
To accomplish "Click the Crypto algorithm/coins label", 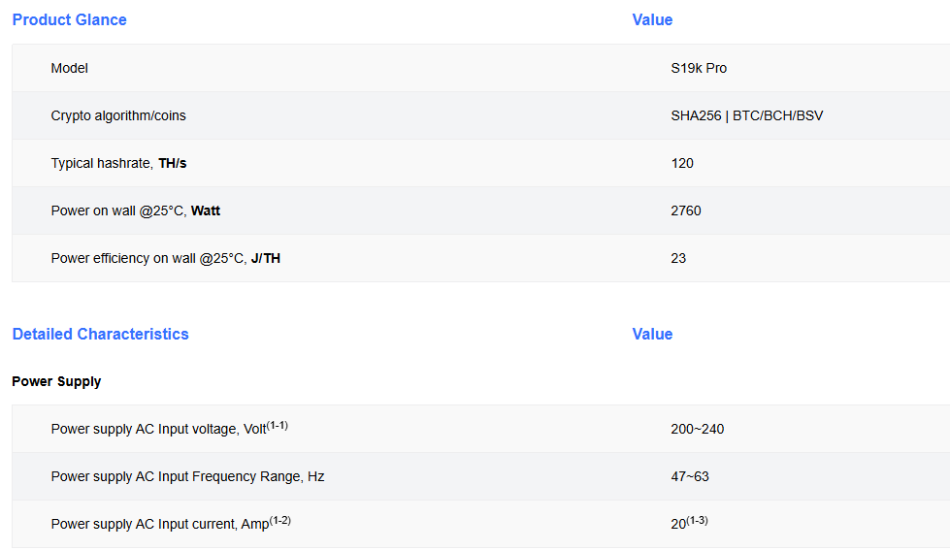I will point(117,115).
